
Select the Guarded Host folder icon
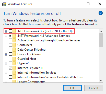click(14, 59)
